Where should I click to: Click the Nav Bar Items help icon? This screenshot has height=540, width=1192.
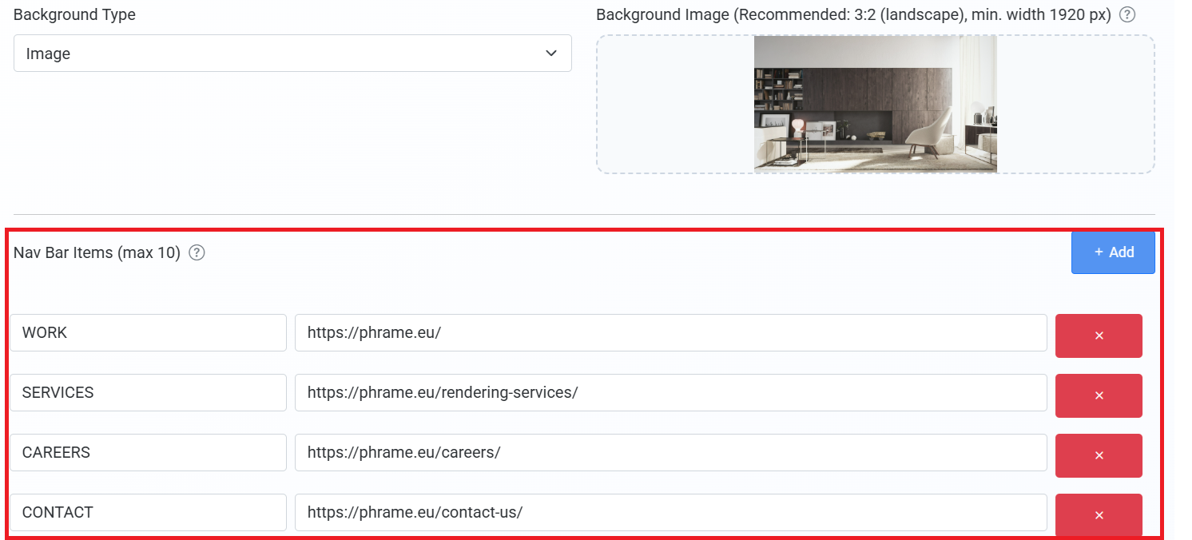point(197,252)
